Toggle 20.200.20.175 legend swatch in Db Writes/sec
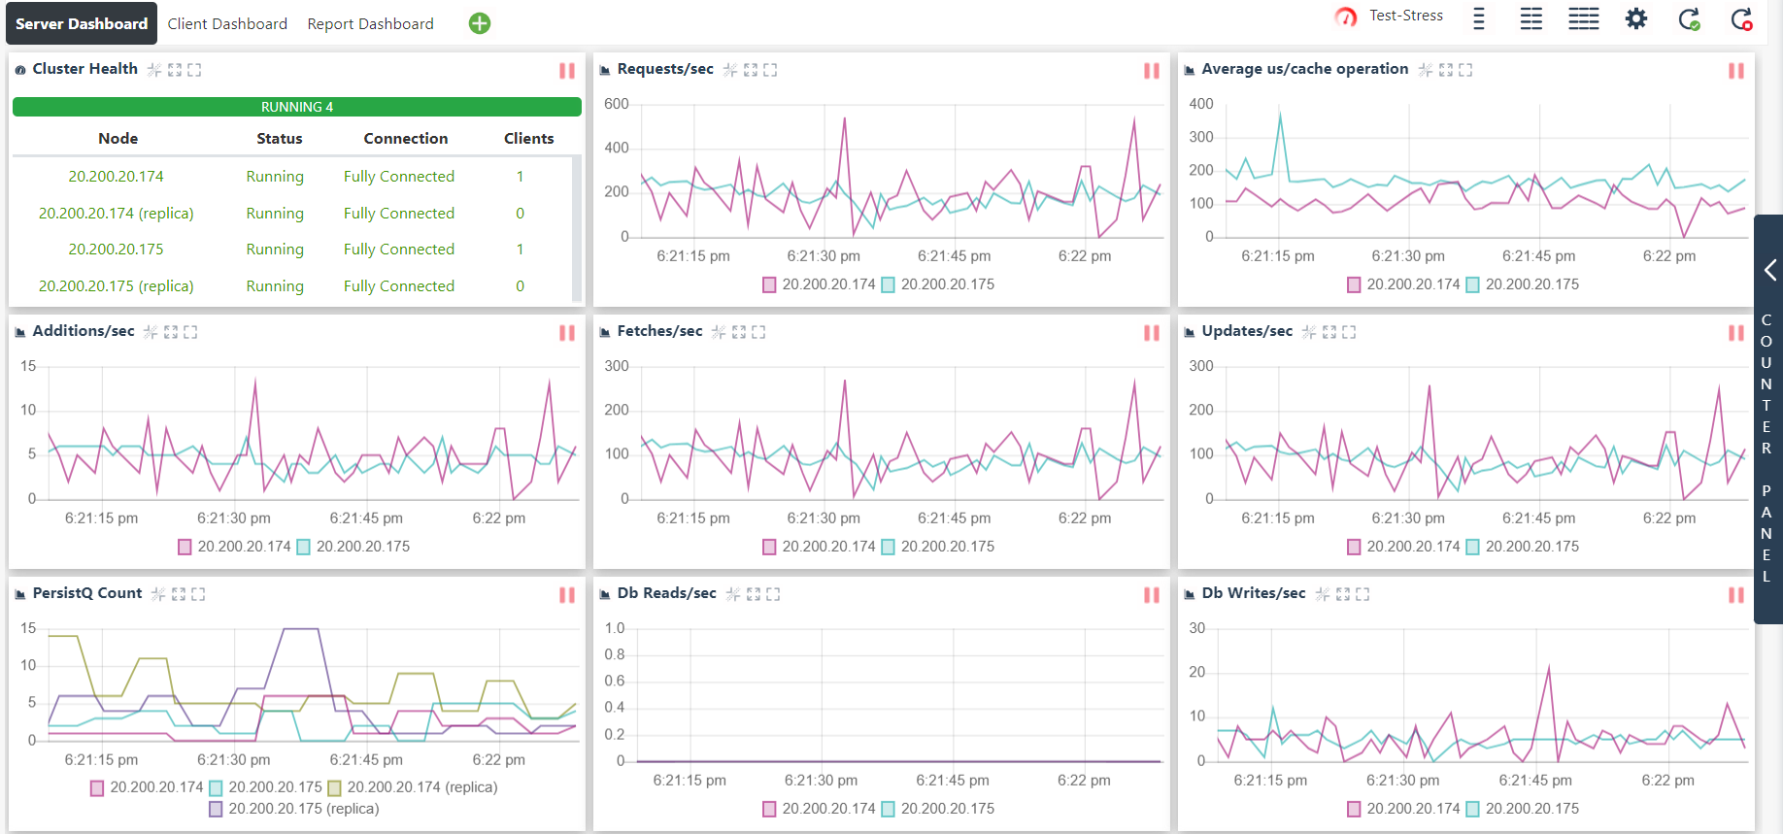Screen dimensions: 1783x834 pyautogui.click(x=1472, y=809)
